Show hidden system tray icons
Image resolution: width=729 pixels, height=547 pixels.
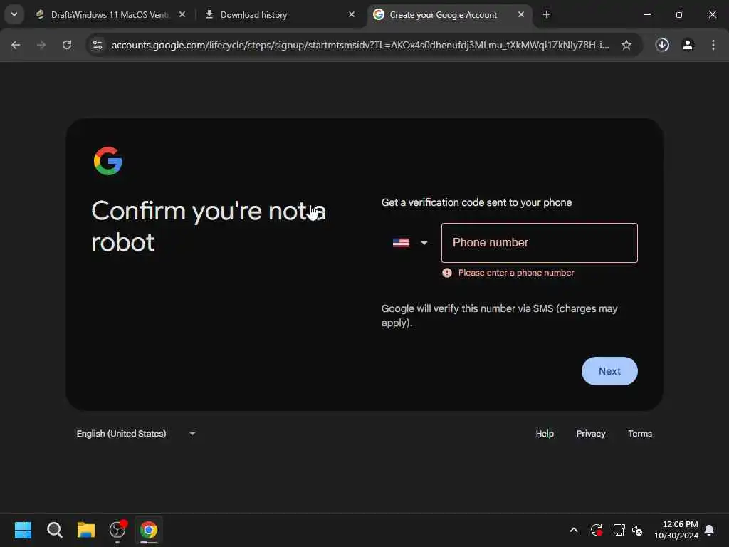coord(574,530)
